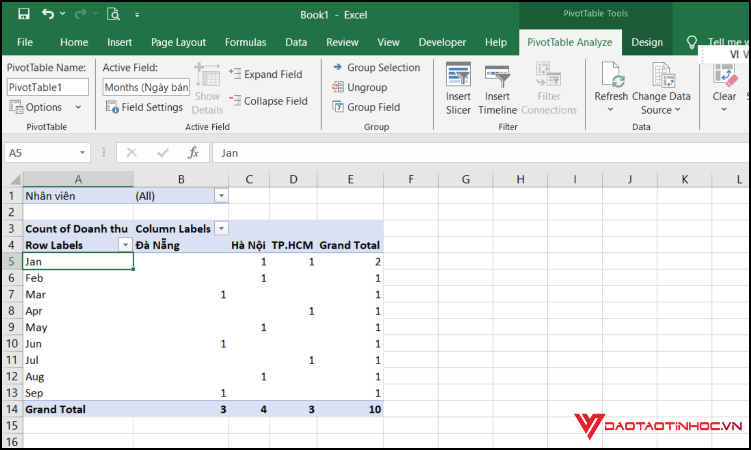Open the Nhân viên report filter dropdown
The height and width of the screenshot is (450, 751).
(x=221, y=195)
